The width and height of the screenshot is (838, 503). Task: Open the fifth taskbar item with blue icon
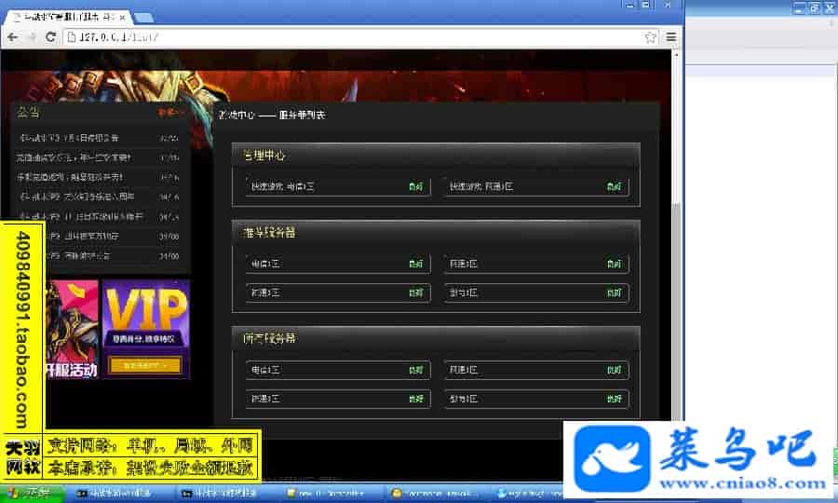pos(529,493)
